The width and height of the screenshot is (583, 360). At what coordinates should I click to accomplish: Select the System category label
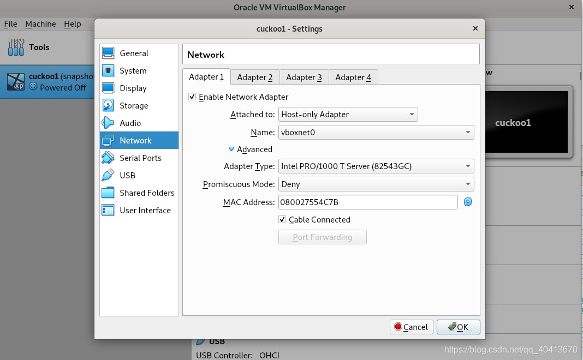click(x=133, y=70)
